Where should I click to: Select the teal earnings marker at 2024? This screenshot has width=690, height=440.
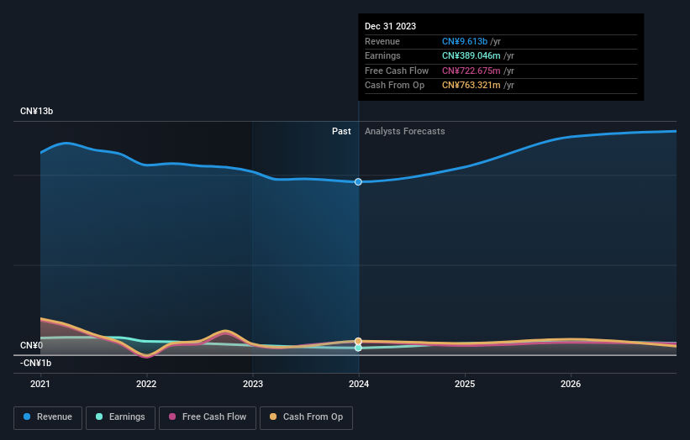tap(358, 348)
